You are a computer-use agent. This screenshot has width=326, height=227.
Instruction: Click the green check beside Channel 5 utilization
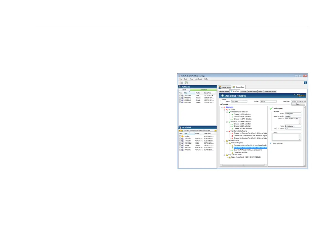232,114
